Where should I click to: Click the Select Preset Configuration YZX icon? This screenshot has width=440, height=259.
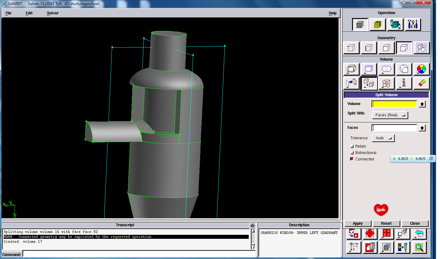tap(387, 234)
